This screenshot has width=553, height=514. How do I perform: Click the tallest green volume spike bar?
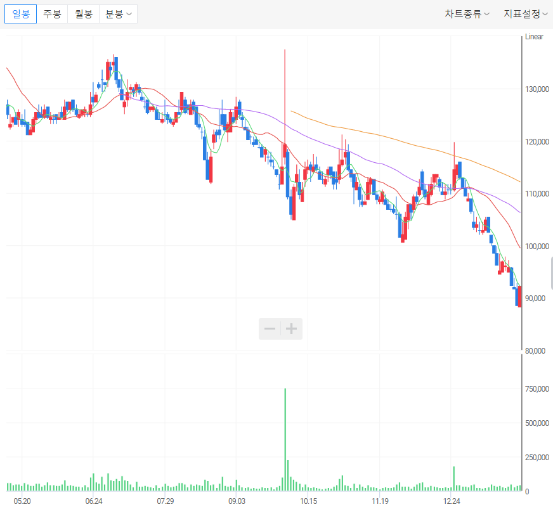285,440
